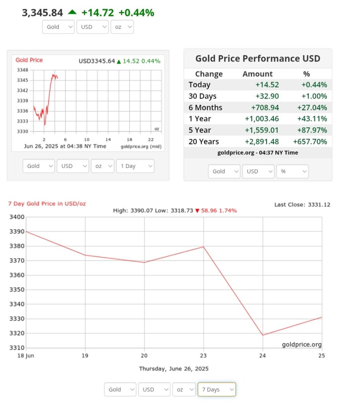
Task: Click the red down triangle above the 7 Day chart
Action: [x=197, y=211]
